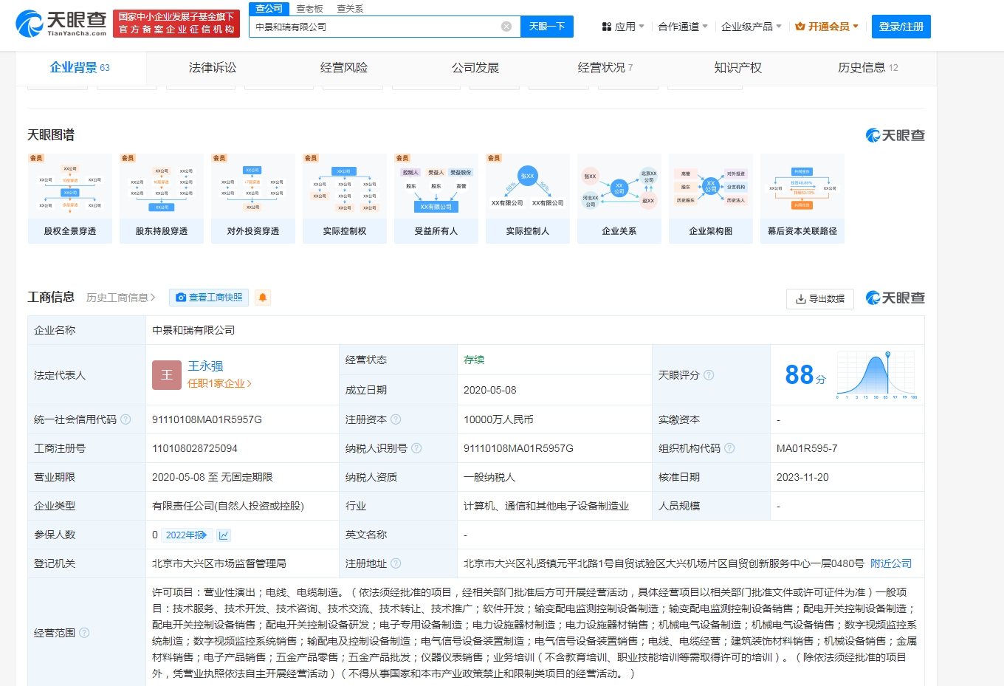Switch to the 查关系 search tab
The width and height of the screenshot is (1004, 686).
pos(350,9)
